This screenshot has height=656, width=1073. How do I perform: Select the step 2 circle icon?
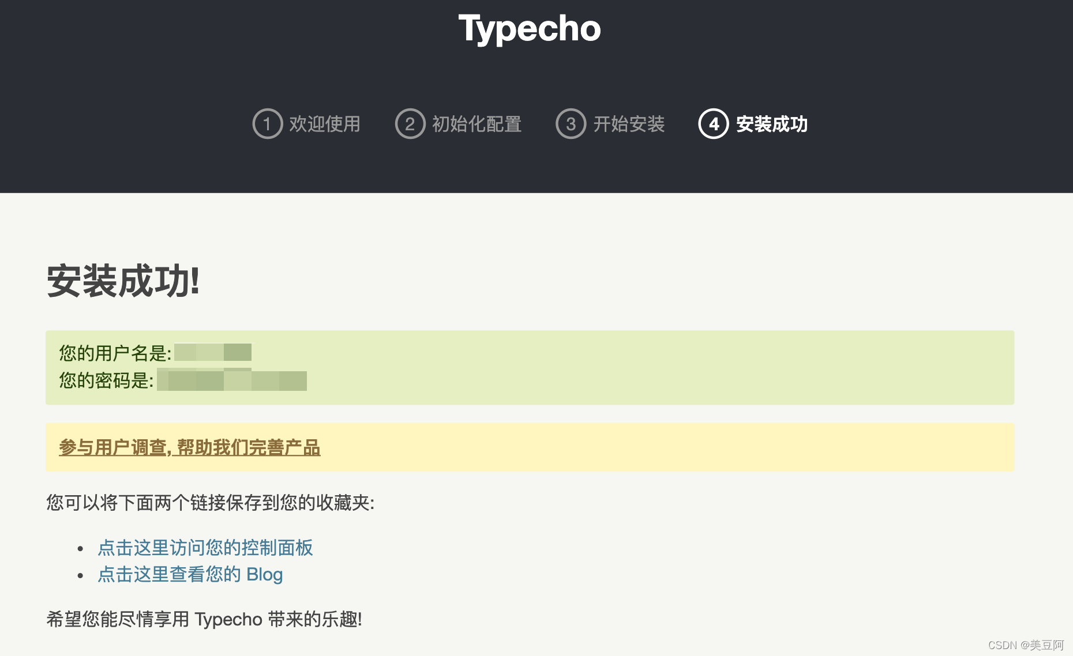[x=410, y=124]
